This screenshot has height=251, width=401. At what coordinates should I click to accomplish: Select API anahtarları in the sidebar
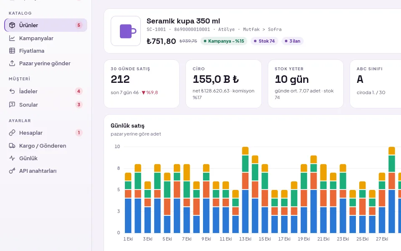pyautogui.click(x=46, y=171)
